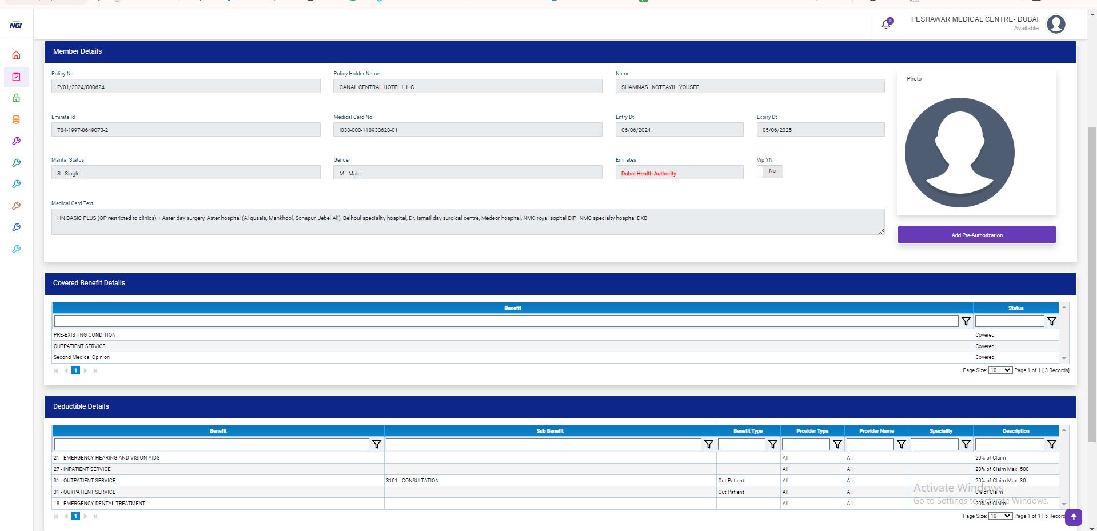Click the user avatar in top bar
Viewport: 1097px width, 531px height.
coord(1055,25)
